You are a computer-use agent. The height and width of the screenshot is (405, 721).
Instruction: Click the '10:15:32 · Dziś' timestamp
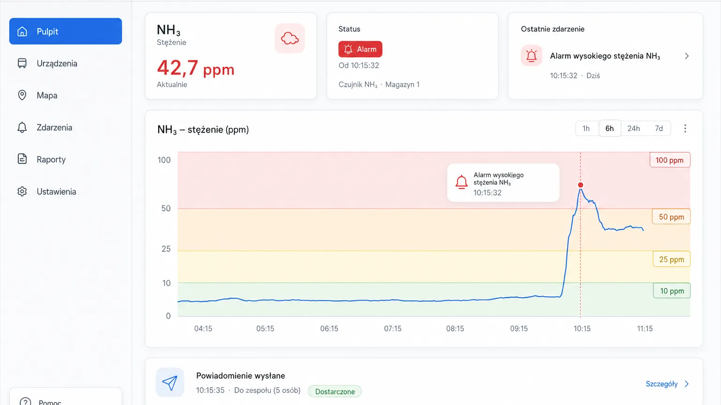point(575,75)
